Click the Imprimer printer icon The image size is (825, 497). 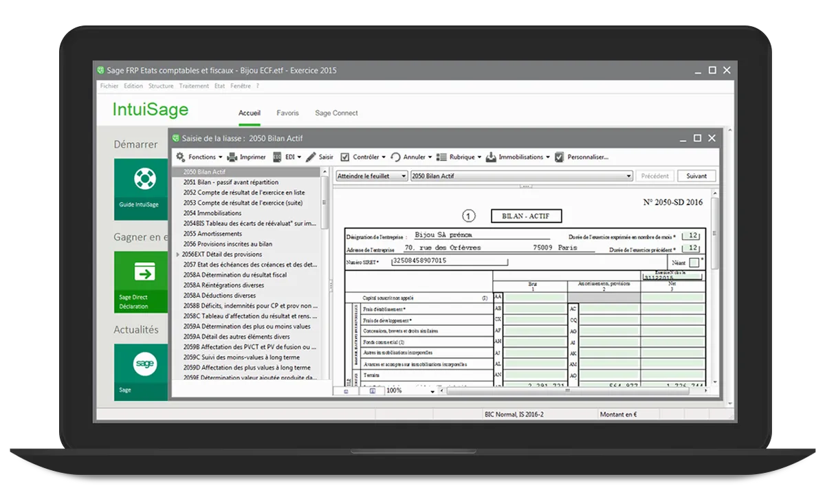(232, 157)
